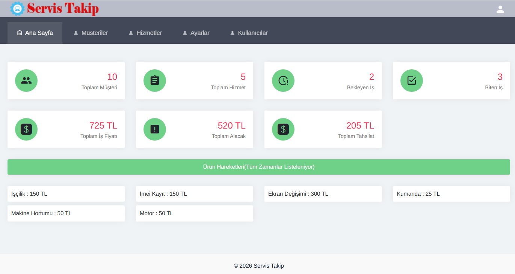515x274 pixels.
Task: Click the green Ürün Hareketleri banner
Action: click(258, 167)
